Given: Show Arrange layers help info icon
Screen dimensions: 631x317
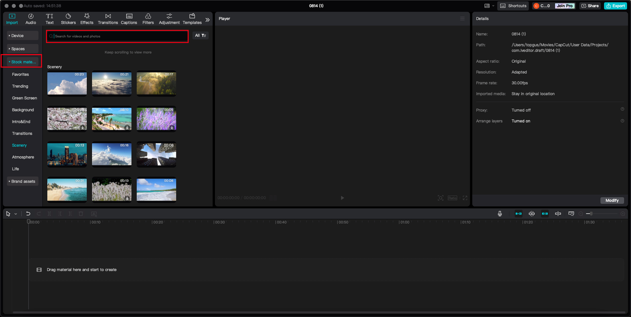Looking at the screenshot, I should pos(622,121).
